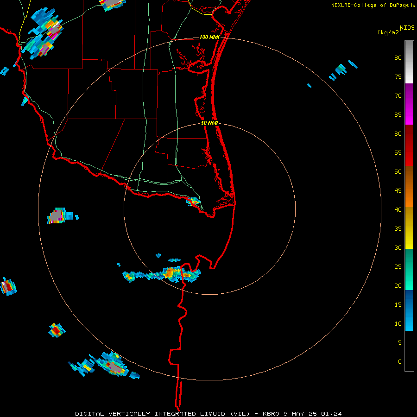Click the [kg/m2] units label
The width and height of the screenshot is (417, 417).
(390, 32)
